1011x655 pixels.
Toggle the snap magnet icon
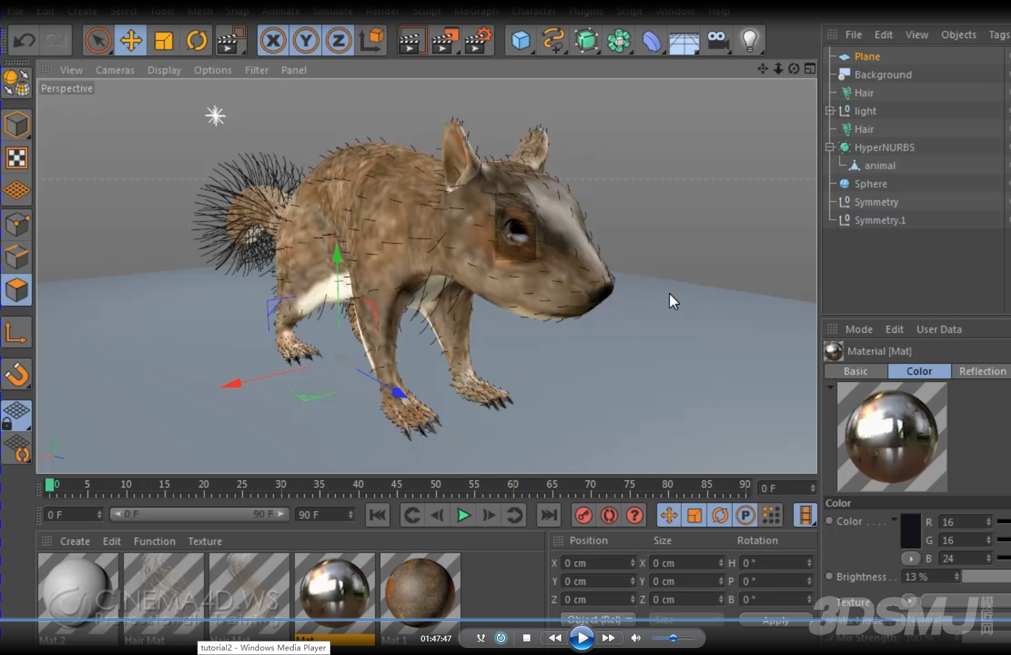click(x=17, y=374)
